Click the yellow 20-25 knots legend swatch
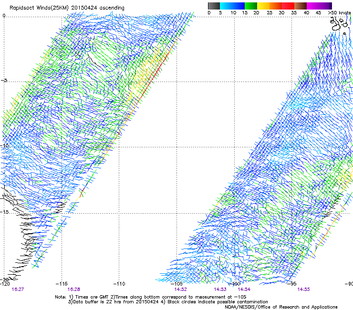Image resolution: width=353 pixels, height=310 pixels. (x=263, y=6)
